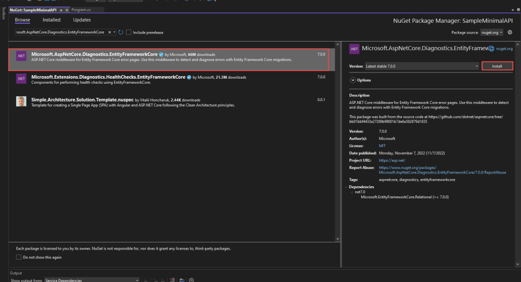The height and width of the screenshot is (282, 521).
Task: Open the Package source dropdown
Action: tap(491, 32)
